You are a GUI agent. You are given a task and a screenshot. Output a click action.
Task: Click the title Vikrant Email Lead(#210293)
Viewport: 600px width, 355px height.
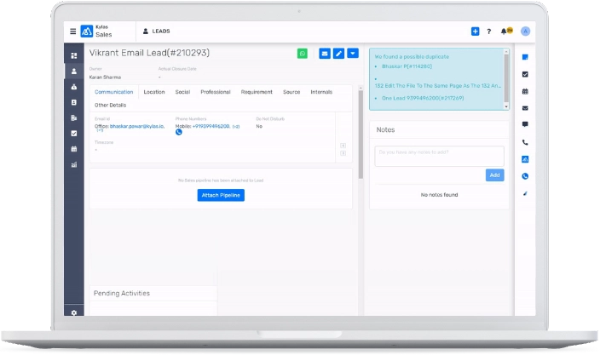tap(149, 53)
